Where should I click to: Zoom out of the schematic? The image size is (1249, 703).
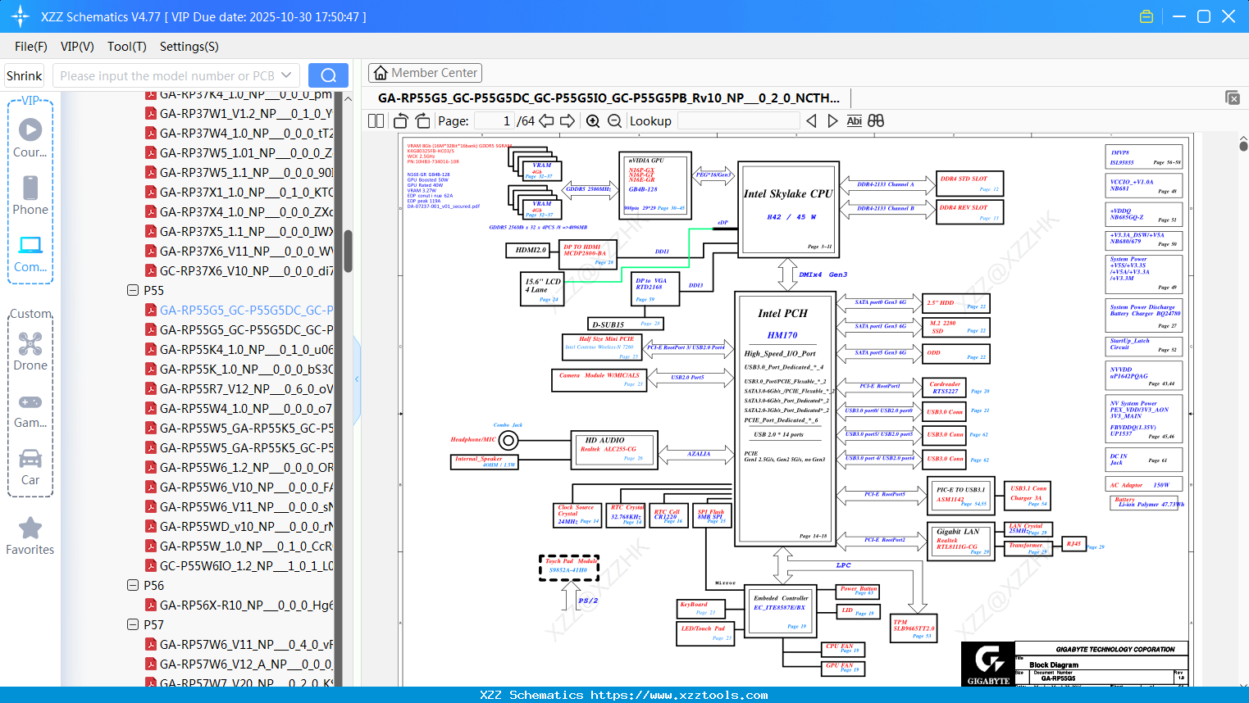(x=614, y=121)
